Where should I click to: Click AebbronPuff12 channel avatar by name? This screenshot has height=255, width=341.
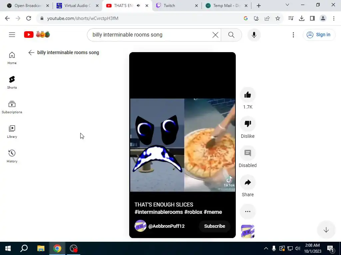(x=141, y=226)
